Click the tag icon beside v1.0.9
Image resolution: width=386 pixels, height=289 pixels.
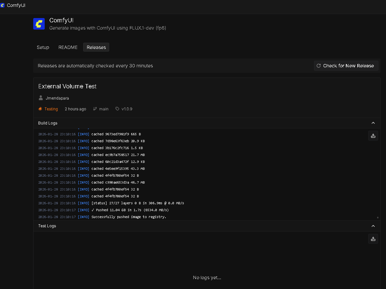pos(117,109)
